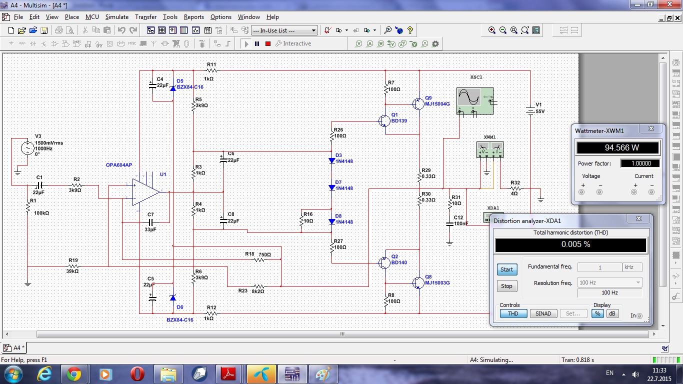Click Stop in distortion analyzer
The height and width of the screenshot is (384, 683).
pos(507,286)
